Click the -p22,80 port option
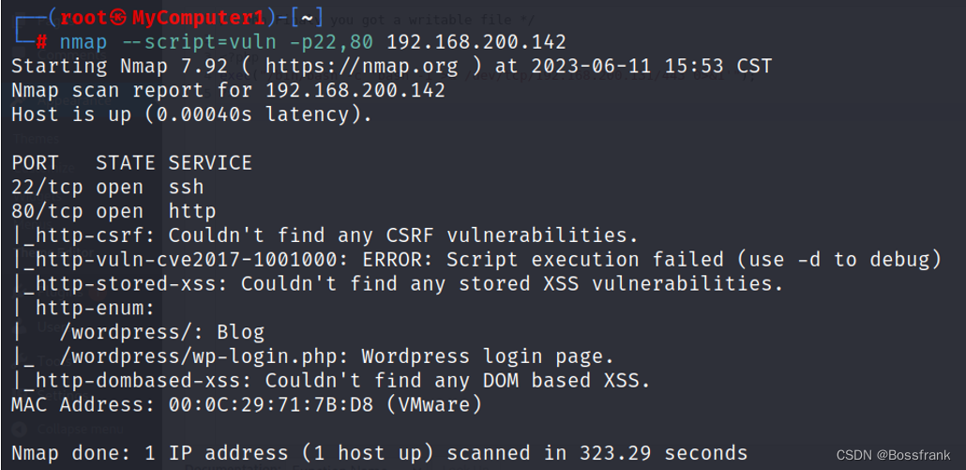The width and height of the screenshot is (966, 470). tap(331, 42)
